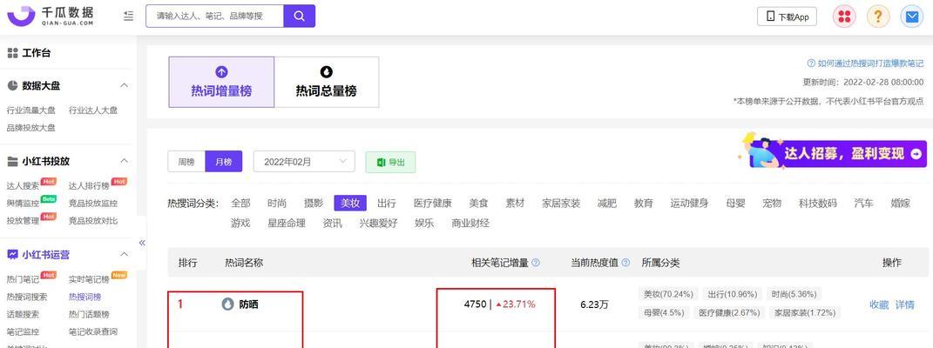The width and height of the screenshot is (933, 348).
Task: Select the 美妆 category filter
Action: click(350, 203)
